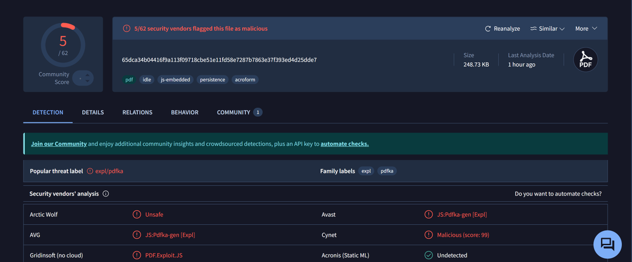Viewport: 632px width, 262px height.
Task: Click the Gridinsoft detection alert icon
Action: [136, 255]
